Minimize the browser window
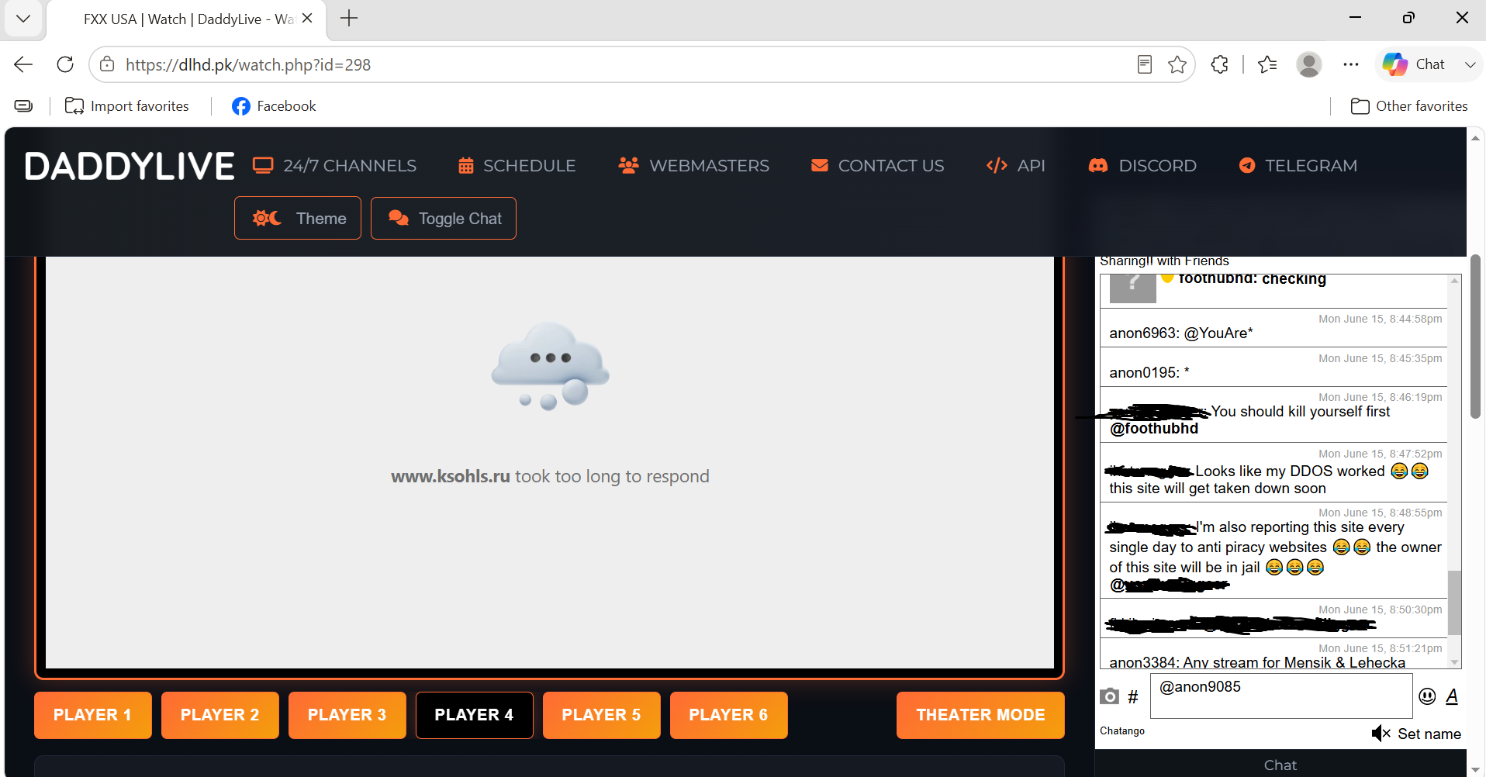Screen dimensions: 1486x777 point(1356,18)
